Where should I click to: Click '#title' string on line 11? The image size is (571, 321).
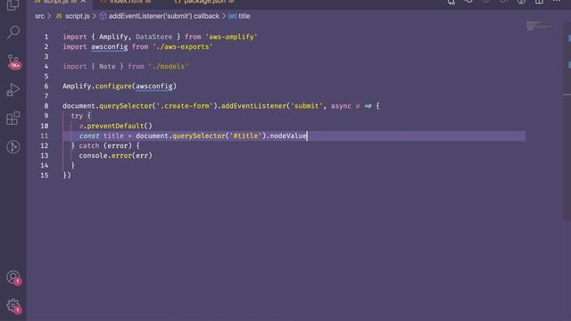pos(245,136)
